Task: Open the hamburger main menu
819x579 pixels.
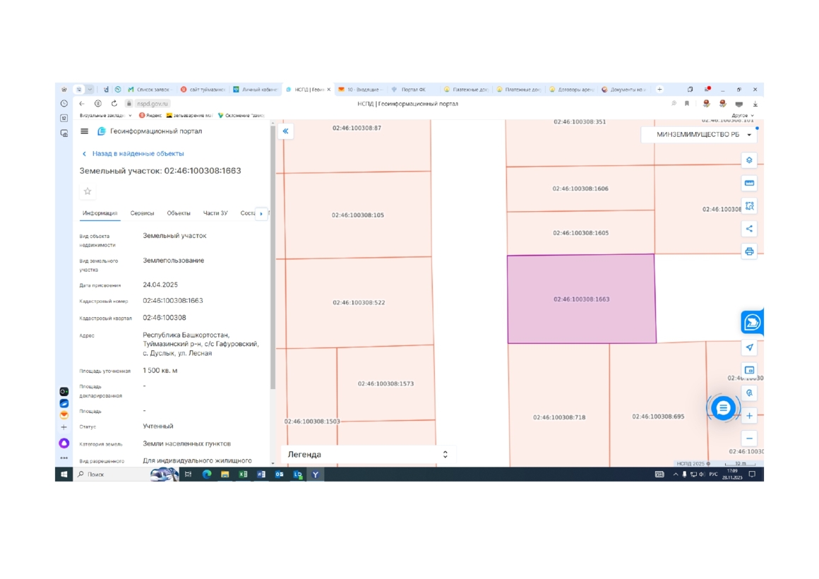Action: coord(85,131)
